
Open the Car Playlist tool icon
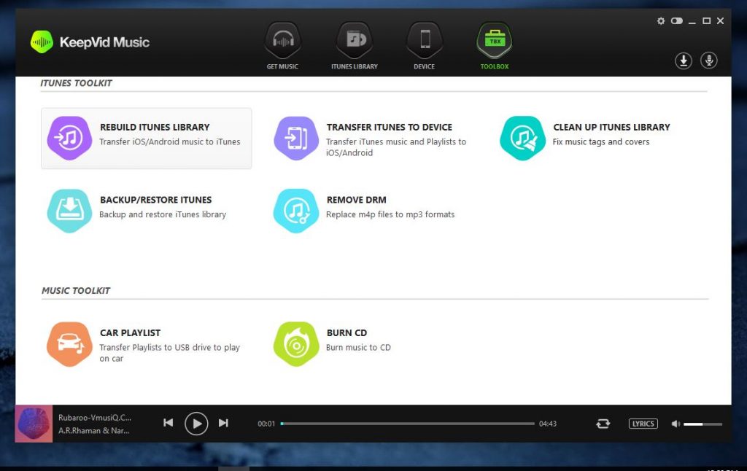pyautogui.click(x=69, y=343)
